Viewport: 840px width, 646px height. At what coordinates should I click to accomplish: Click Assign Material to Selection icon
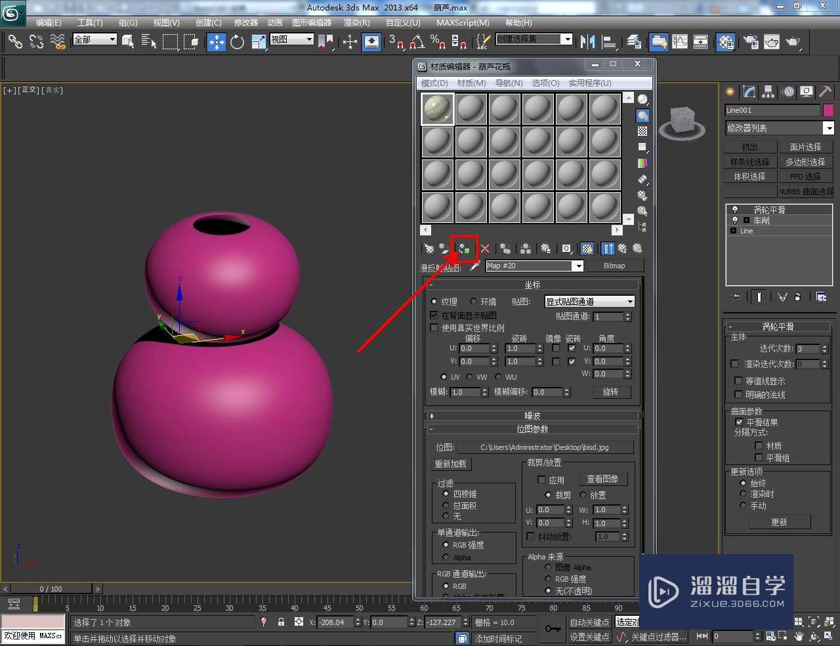465,249
